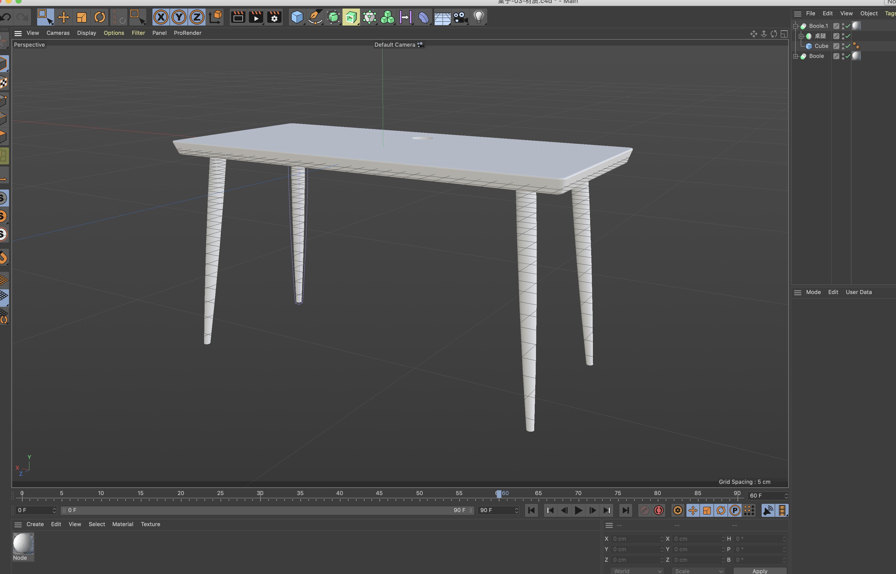The image size is (896, 574).
Task: Go to start of animation
Action: (x=531, y=510)
